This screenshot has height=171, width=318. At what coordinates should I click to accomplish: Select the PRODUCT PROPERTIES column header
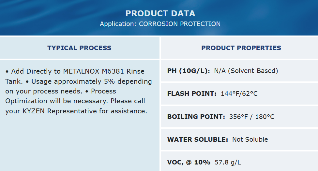coord(241,48)
